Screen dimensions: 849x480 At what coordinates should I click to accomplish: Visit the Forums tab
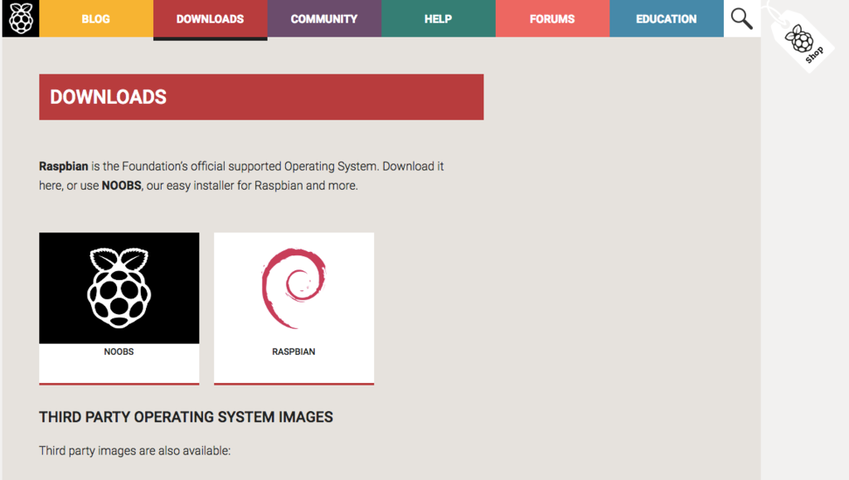pyautogui.click(x=552, y=19)
